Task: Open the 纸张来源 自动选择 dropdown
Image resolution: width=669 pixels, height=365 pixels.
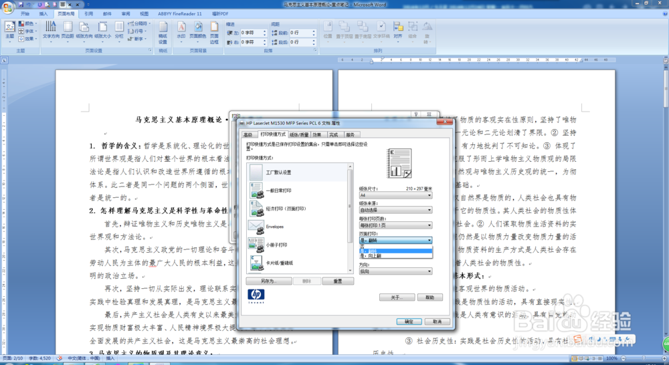Action: click(x=395, y=210)
